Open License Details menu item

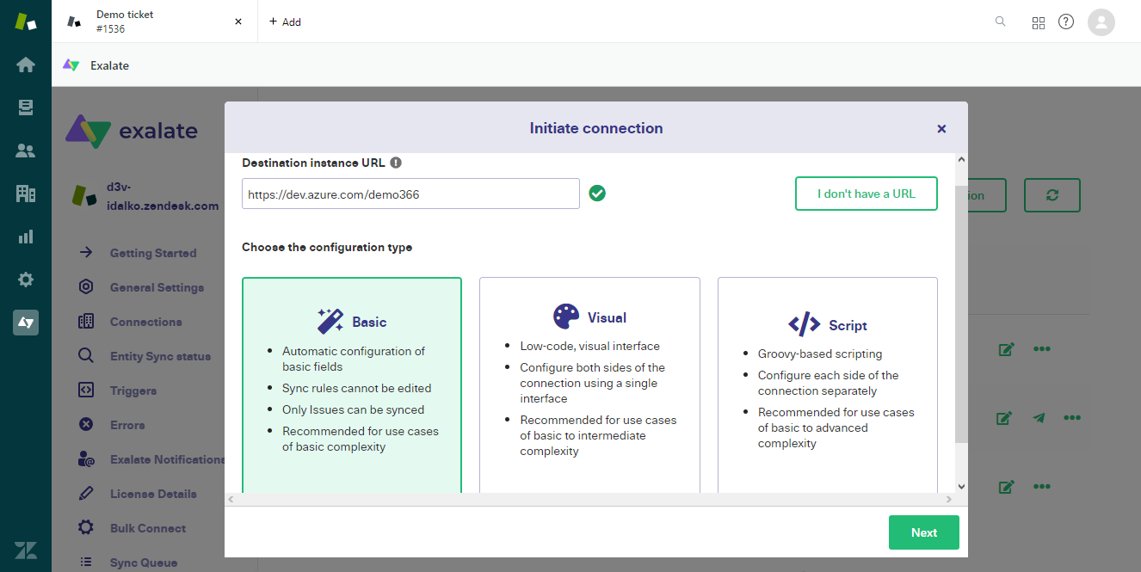point(153,494)
